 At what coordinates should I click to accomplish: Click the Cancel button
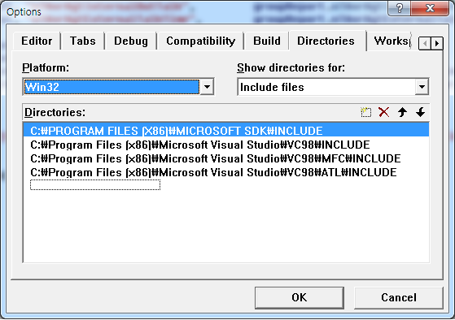(x=399, y=298)
